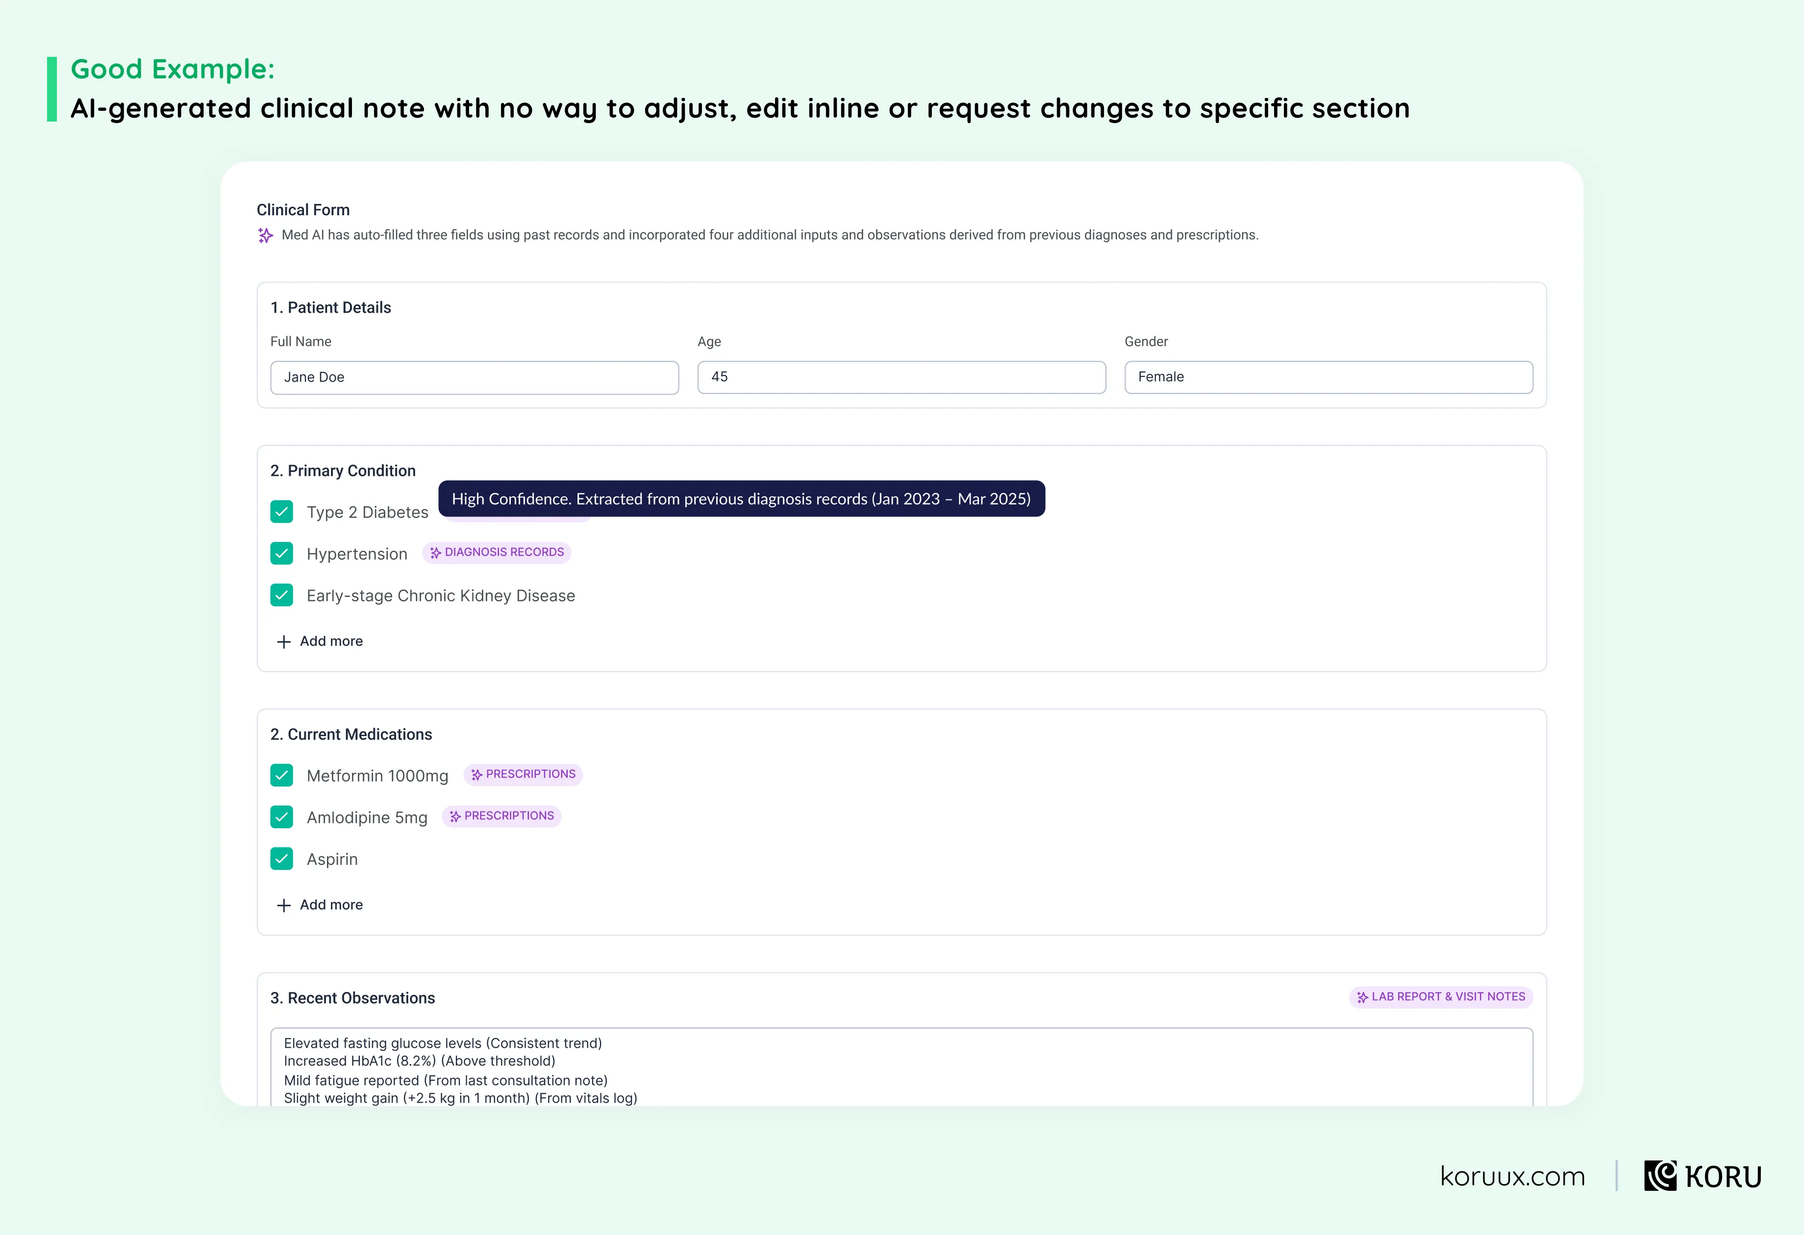Viewport: 1804px width, 1235px height.
Task: Click sparkle icon in Metformin Prescriptions tag
Action: [x=476, y=775]
